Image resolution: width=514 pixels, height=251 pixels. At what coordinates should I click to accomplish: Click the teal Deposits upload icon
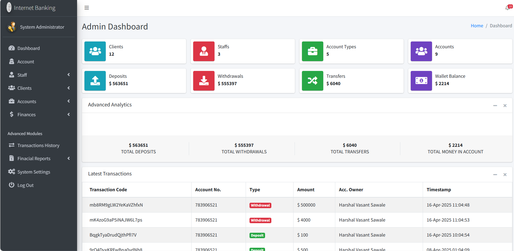pyautogui.click(x=95, y=81)
